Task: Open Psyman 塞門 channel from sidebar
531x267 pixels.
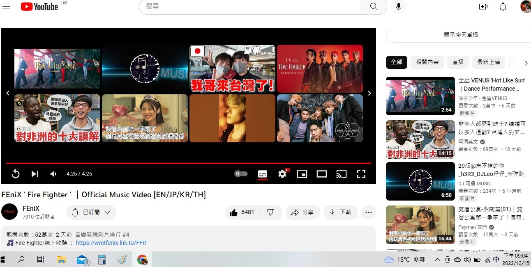Action: click(x=473, y=227)
